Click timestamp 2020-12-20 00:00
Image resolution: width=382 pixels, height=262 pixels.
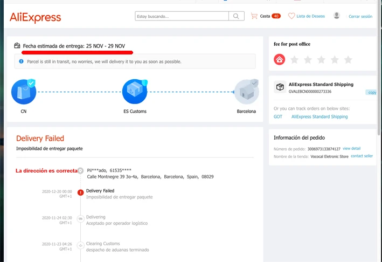pos(57,191)
